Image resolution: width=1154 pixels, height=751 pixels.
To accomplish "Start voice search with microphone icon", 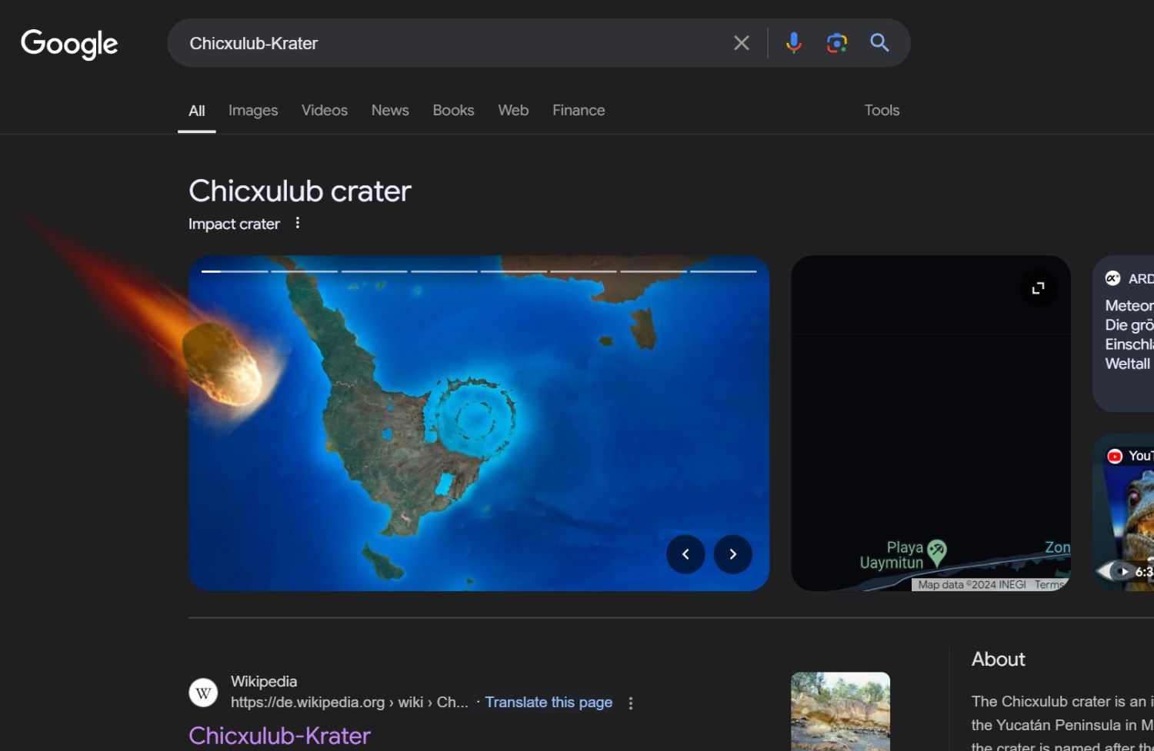I will pyautogui.click(x=793, y=43).
